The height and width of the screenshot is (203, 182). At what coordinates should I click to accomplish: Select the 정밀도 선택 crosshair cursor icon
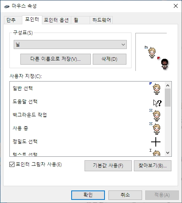[156, 142]
